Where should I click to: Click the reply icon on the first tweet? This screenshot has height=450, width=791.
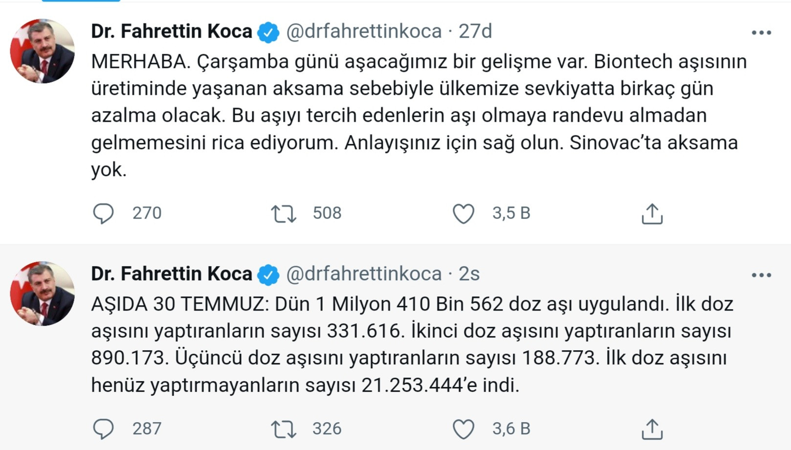104,213
